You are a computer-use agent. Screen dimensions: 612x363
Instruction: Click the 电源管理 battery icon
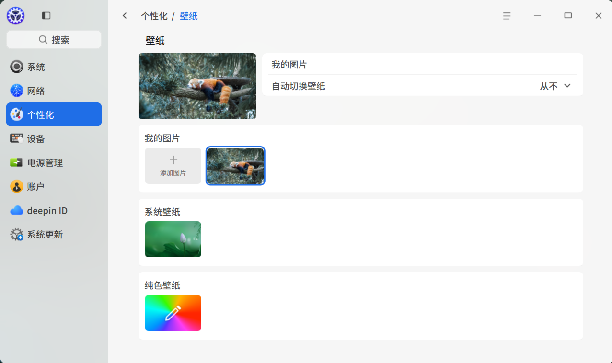17,162
